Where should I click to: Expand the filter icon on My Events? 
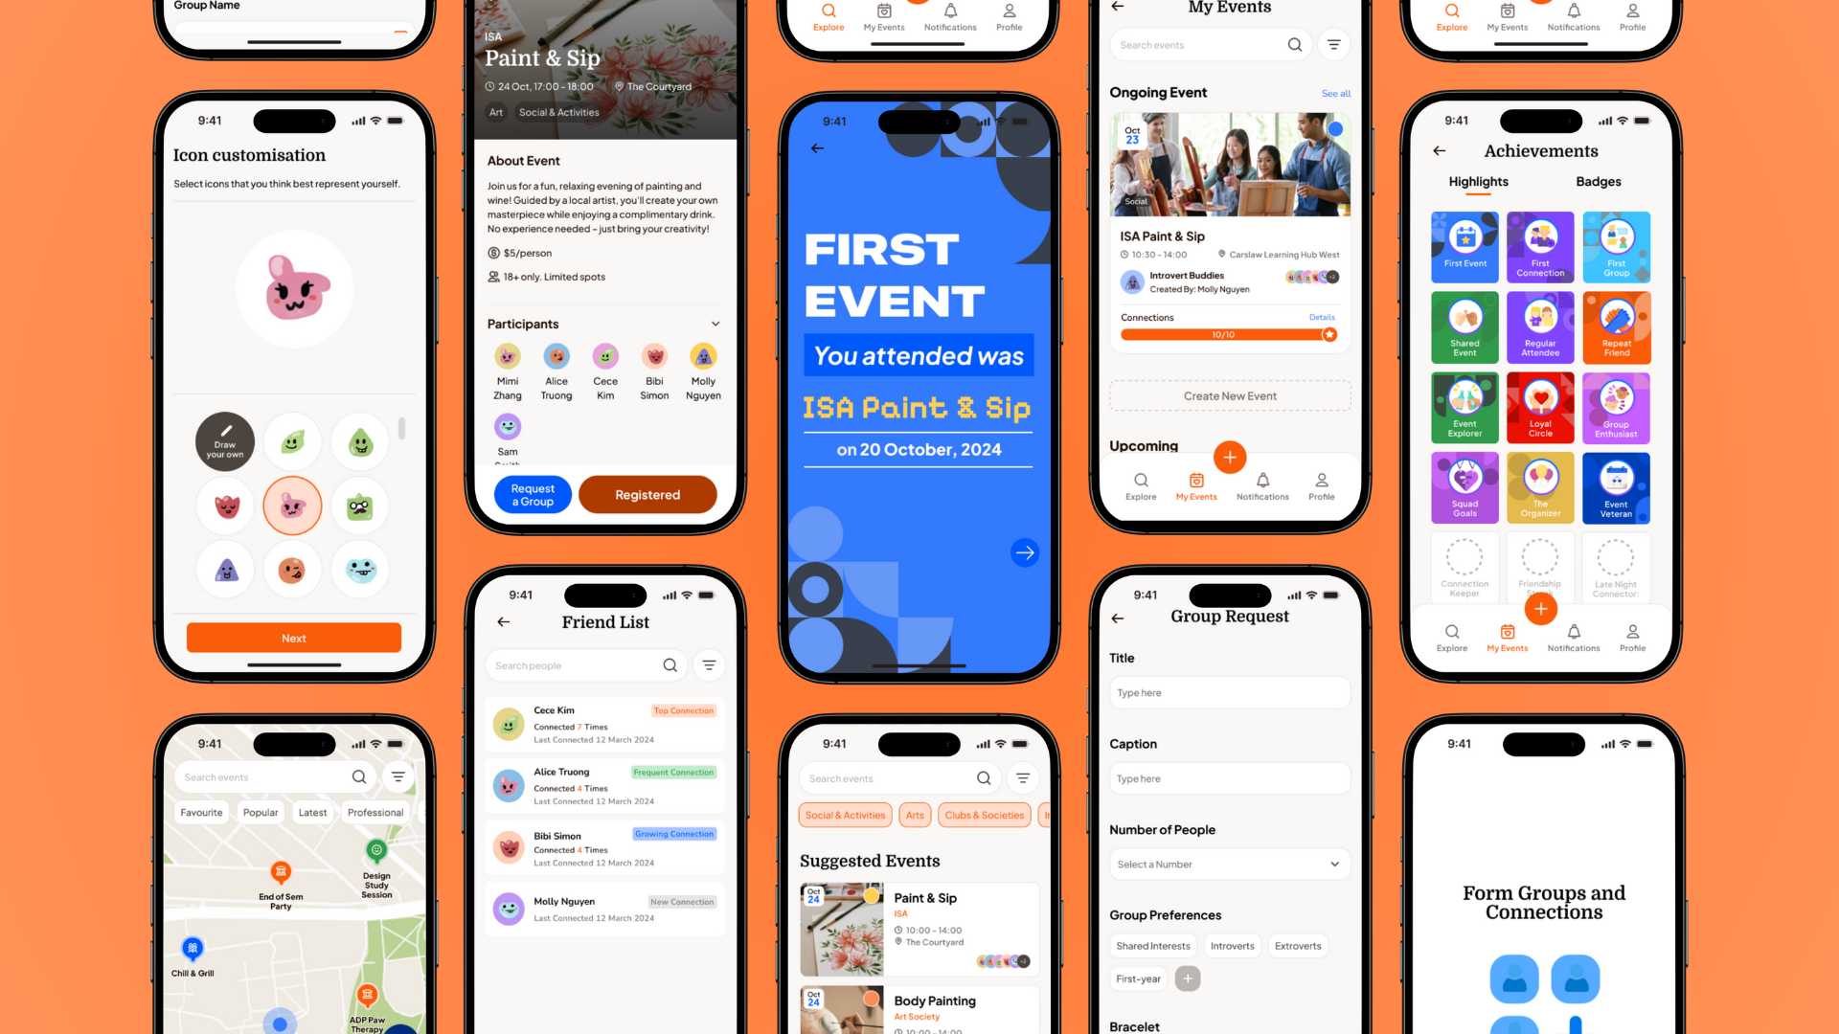point(1335,45)
